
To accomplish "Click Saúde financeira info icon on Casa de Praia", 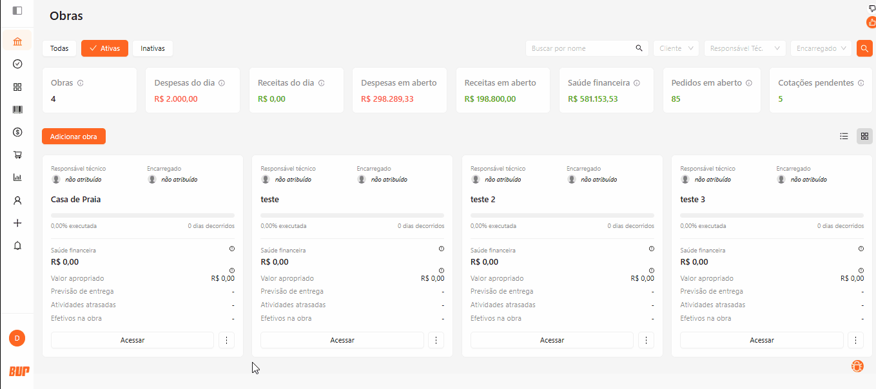I will pyautogui.click(x=232, y=249).
